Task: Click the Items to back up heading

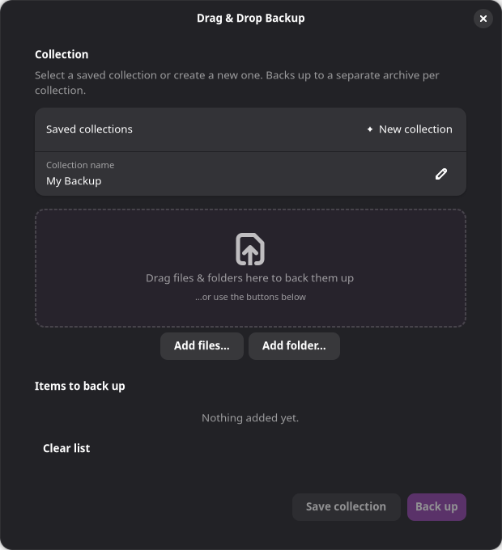Action: [x=79, y=386]
